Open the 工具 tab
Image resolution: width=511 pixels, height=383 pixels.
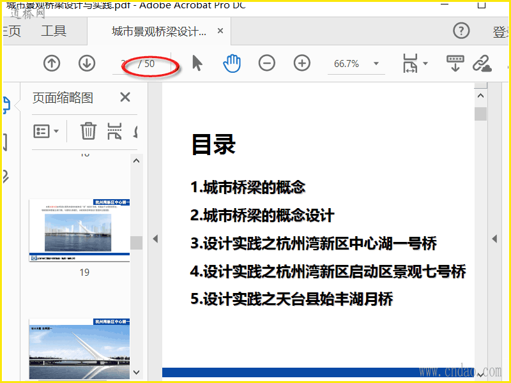tap(54, 31)
